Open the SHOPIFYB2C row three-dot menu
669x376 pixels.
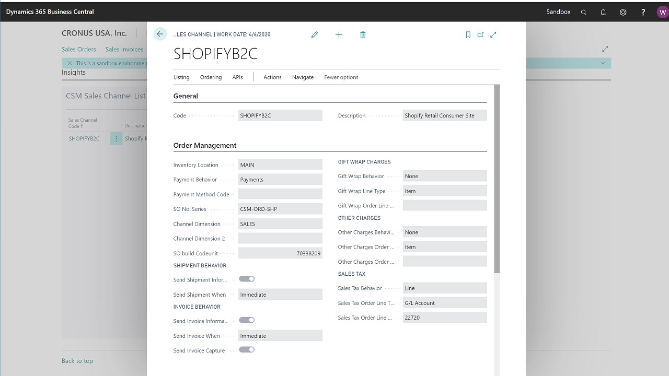point(116,138)
